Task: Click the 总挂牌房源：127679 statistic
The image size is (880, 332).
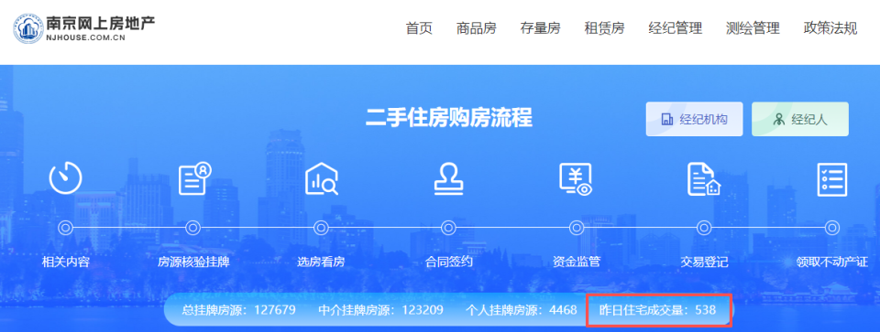Action: click(238, 310)
